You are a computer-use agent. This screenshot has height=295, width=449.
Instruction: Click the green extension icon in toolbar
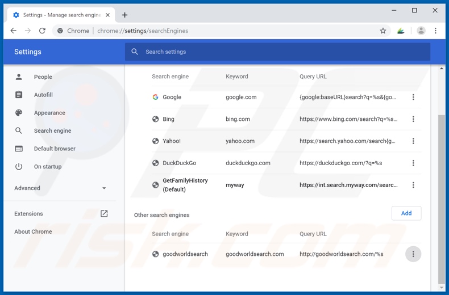click(x=401, y=31)
